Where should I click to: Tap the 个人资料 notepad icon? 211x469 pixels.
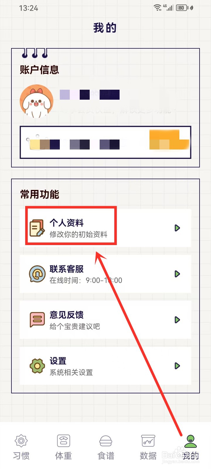37,228
